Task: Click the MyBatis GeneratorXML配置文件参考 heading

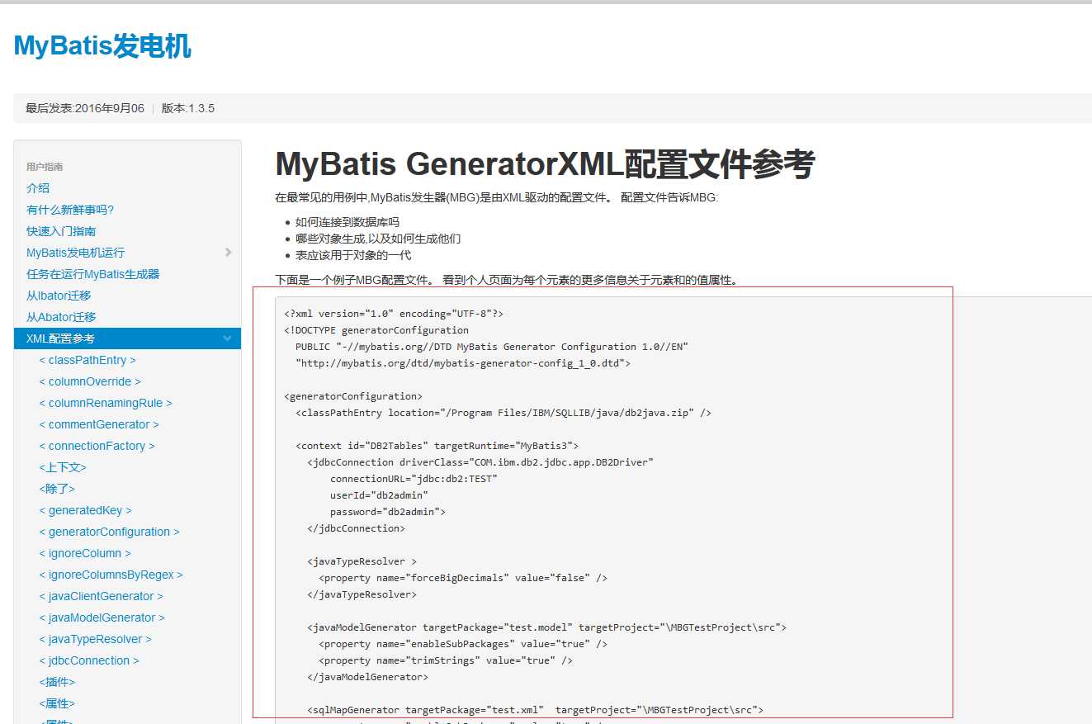Action: [x=545, y=164]
